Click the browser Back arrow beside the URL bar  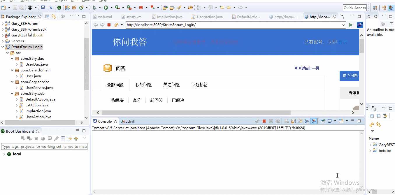click(x=95, y=25)
